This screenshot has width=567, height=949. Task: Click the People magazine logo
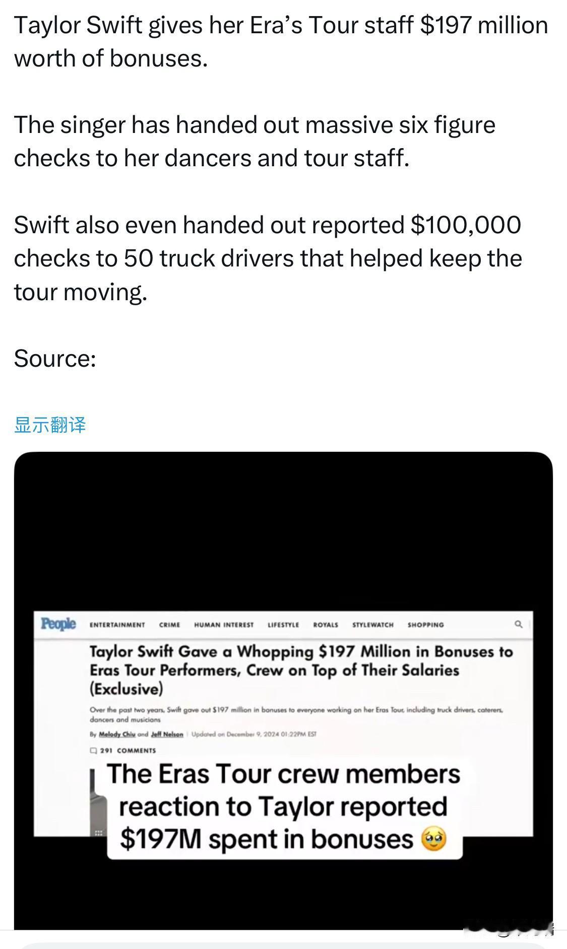click(x=58, y=624)
